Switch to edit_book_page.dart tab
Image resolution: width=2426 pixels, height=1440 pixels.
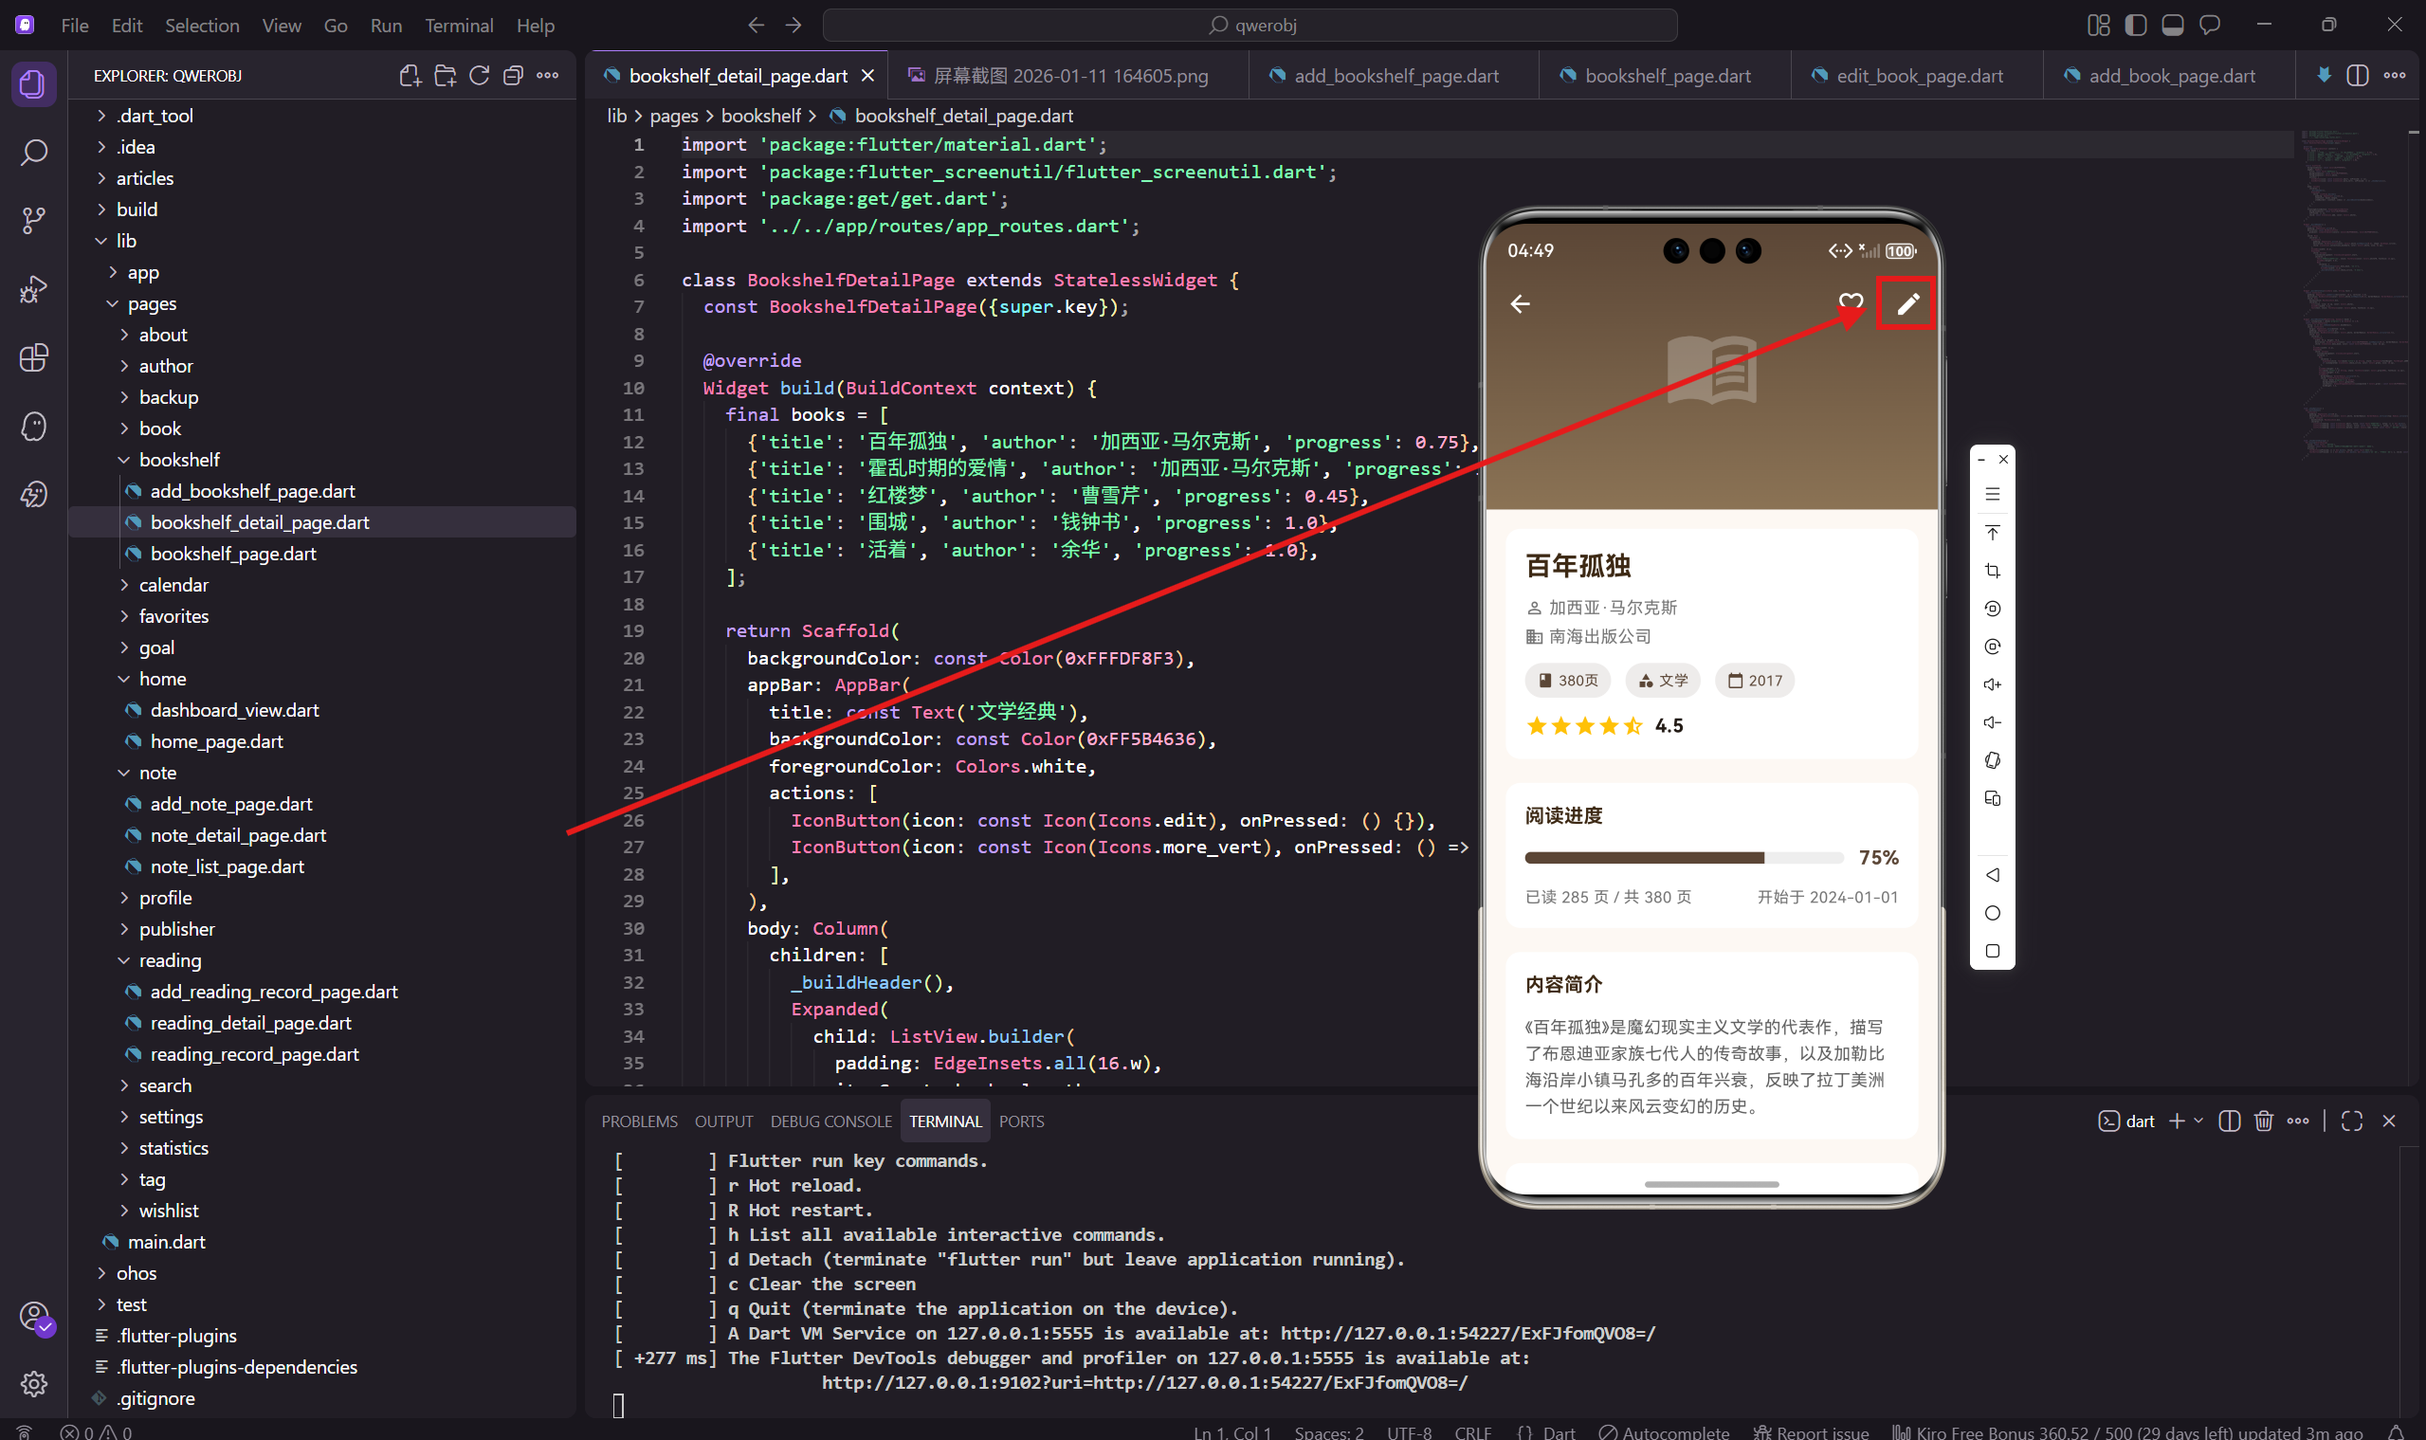click(1917, 76)
